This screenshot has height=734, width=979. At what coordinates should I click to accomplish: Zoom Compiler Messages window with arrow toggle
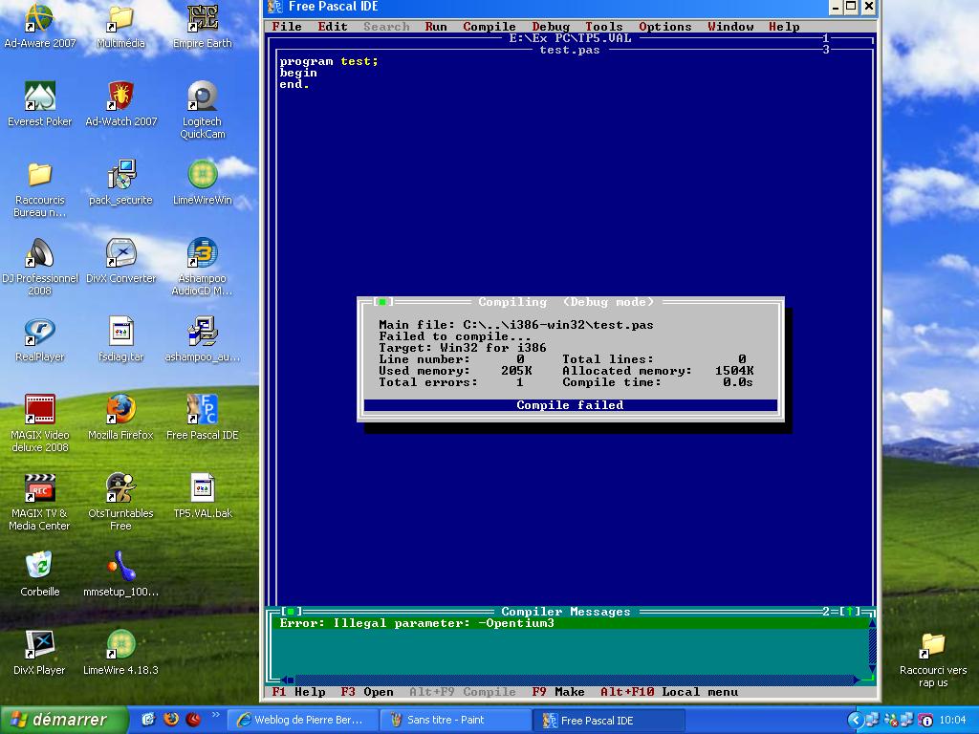pos(846,612)
